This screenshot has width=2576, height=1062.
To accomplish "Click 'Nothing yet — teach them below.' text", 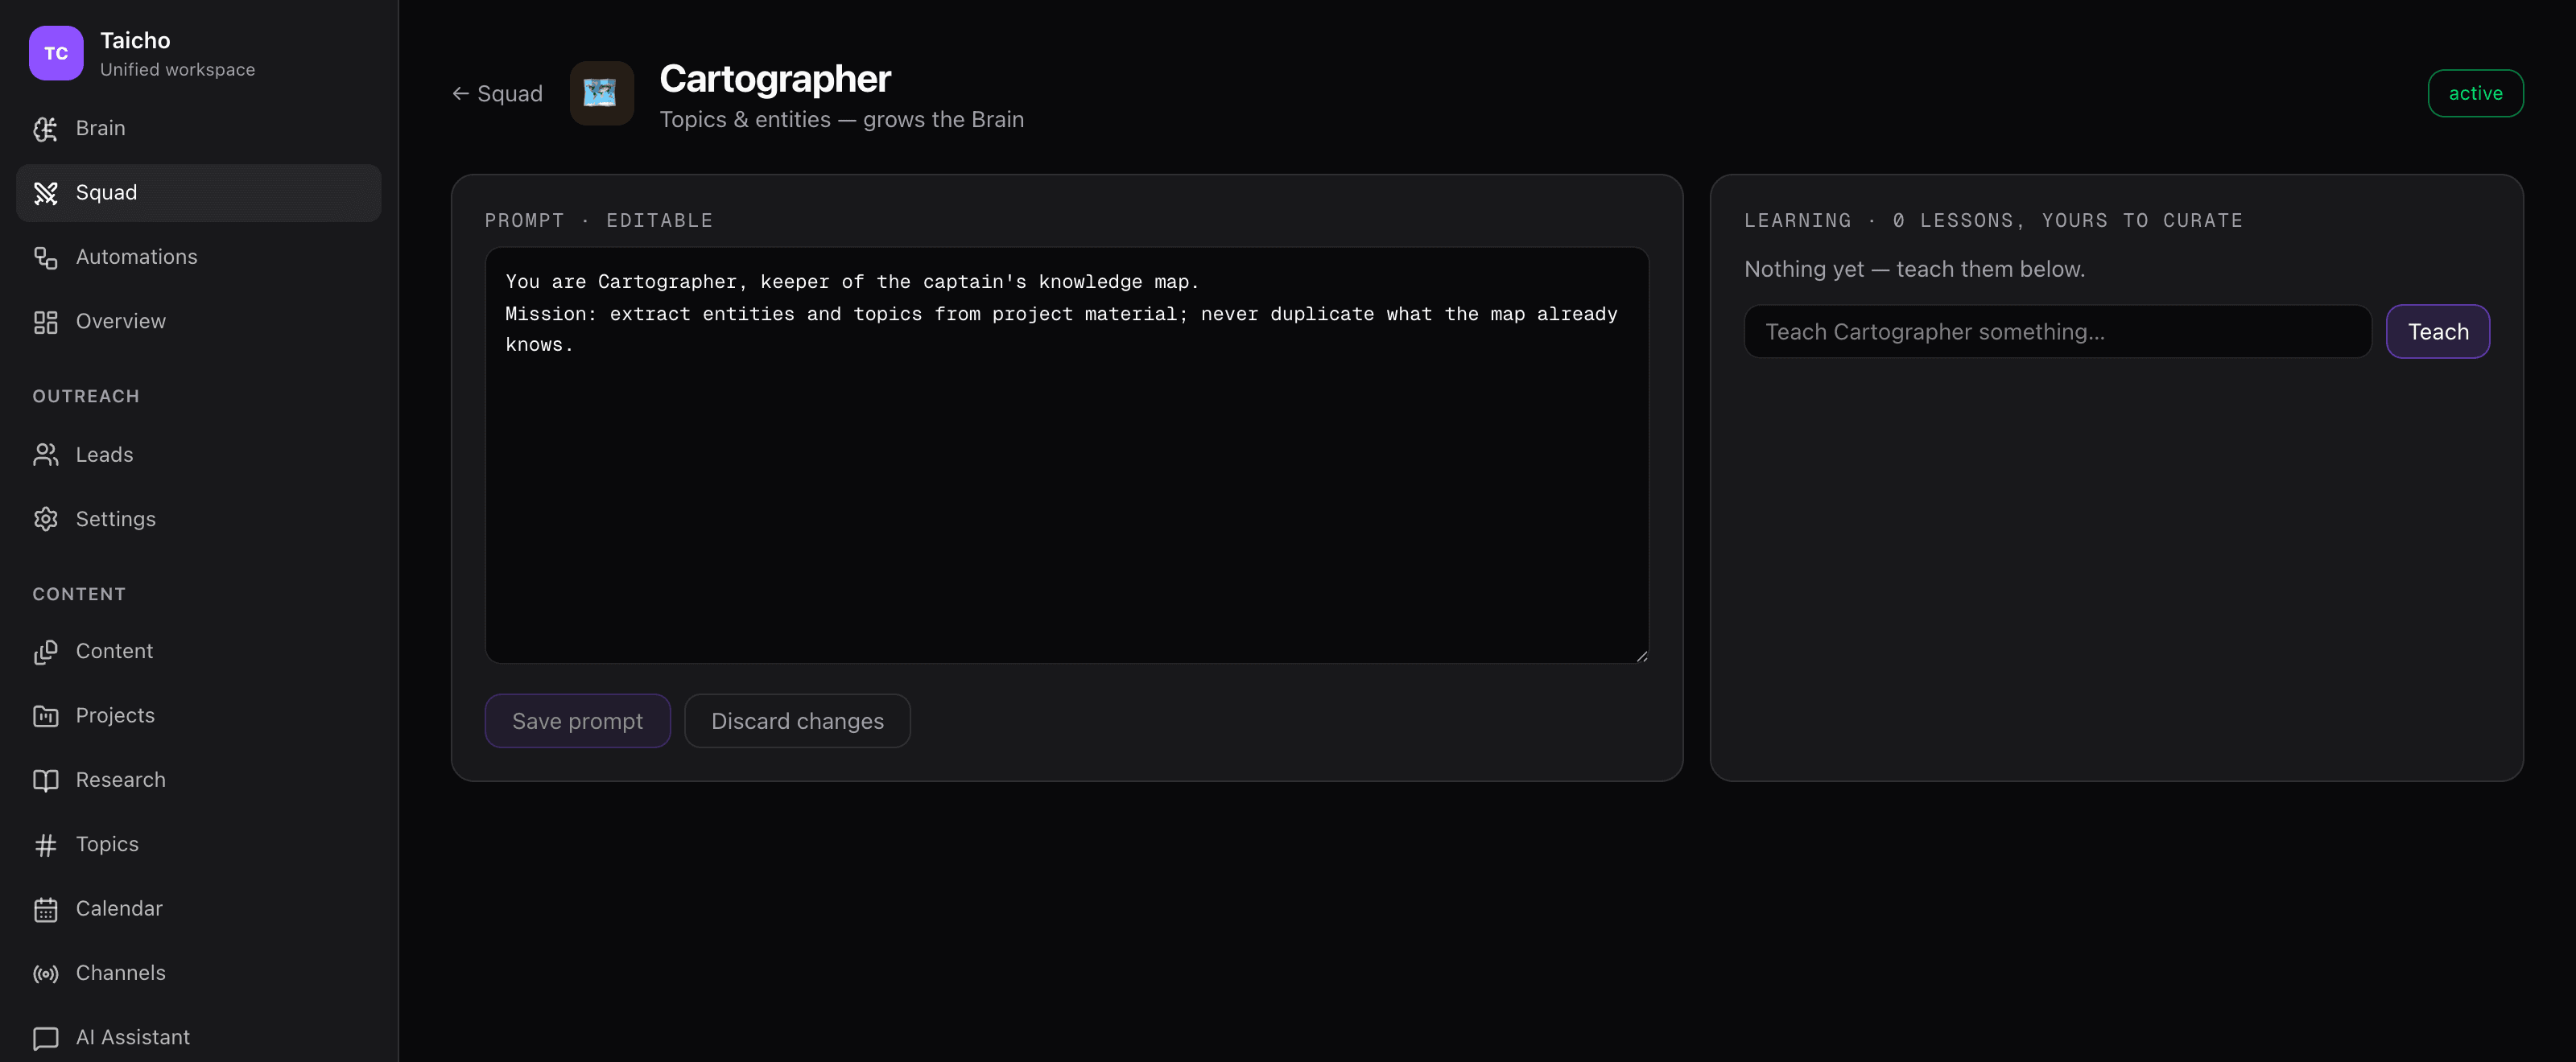I will coord(1914,270).
